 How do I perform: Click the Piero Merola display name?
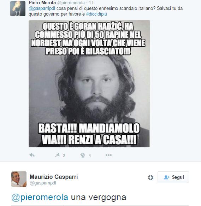pyautogui.click(x=42, y=2)
